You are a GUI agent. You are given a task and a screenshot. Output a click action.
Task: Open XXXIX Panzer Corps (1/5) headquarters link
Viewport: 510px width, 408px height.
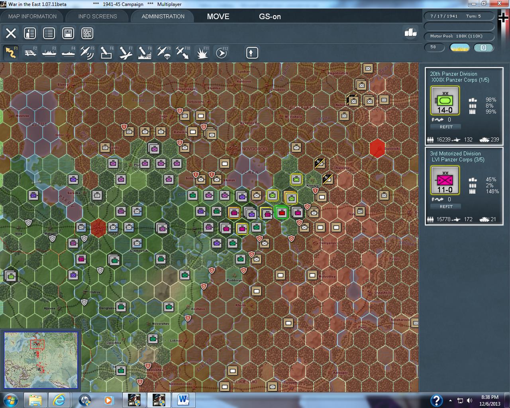461,80
